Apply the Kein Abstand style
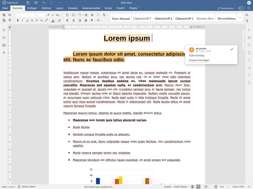 [121, 19]
